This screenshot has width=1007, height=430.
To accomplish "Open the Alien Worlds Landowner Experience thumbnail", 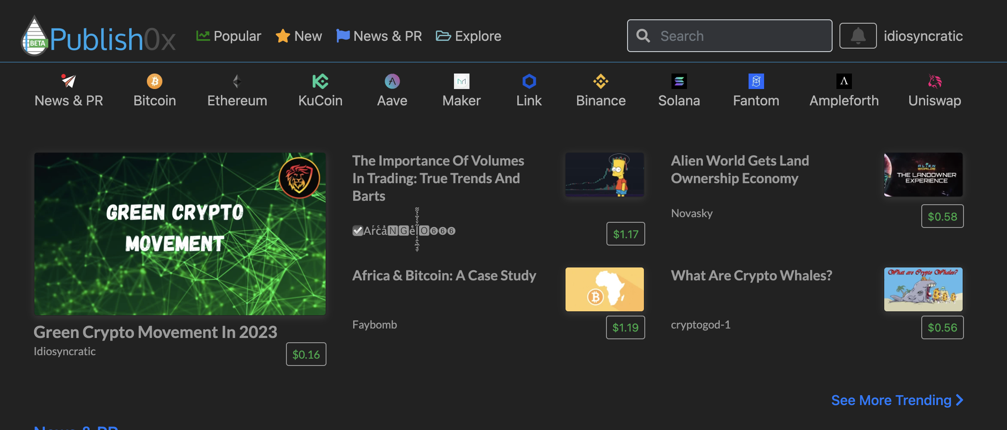I will click(923, 175).
